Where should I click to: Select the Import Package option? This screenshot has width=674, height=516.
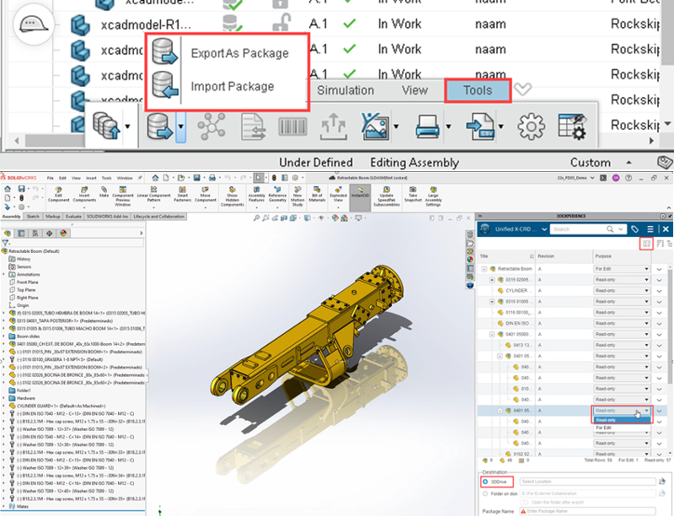click(x=233, y=87)
